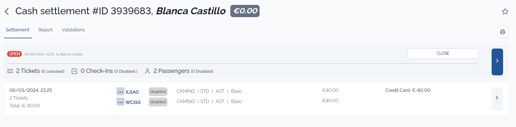Click the disabled badge for WC193

pos(158,102)
